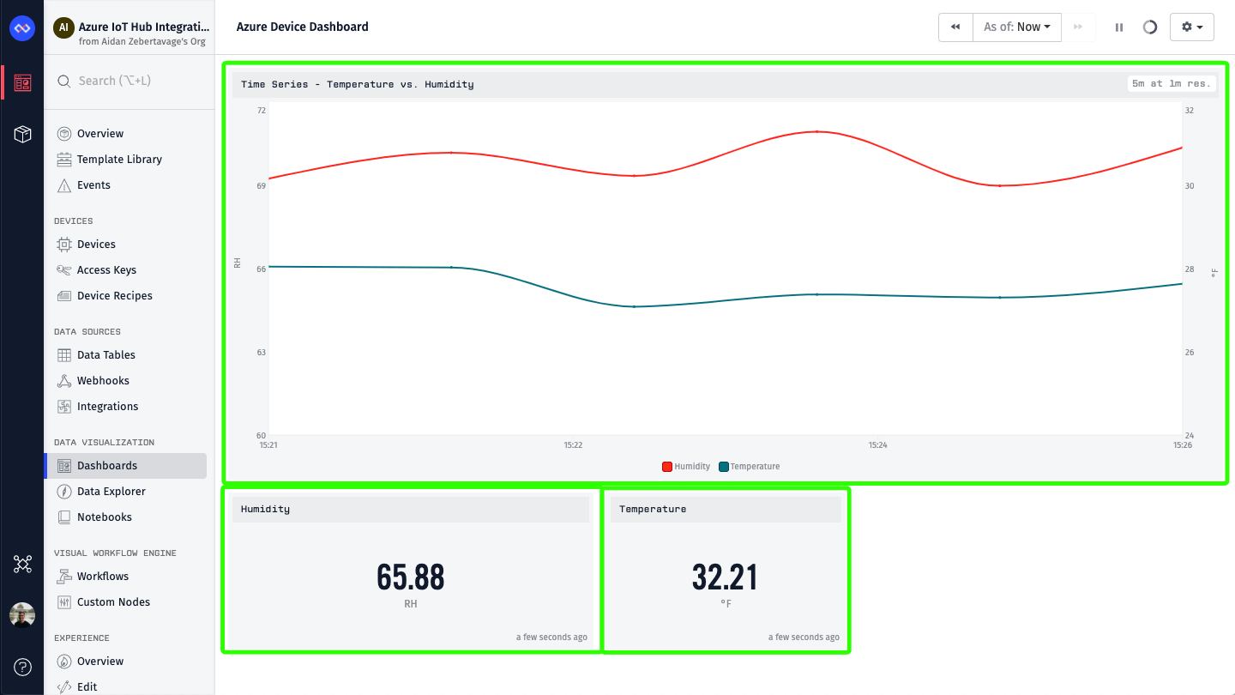Expand the gear settings dropdown
The height and width of the screenshot is (695, 1235).
[x=1191, y=27]
